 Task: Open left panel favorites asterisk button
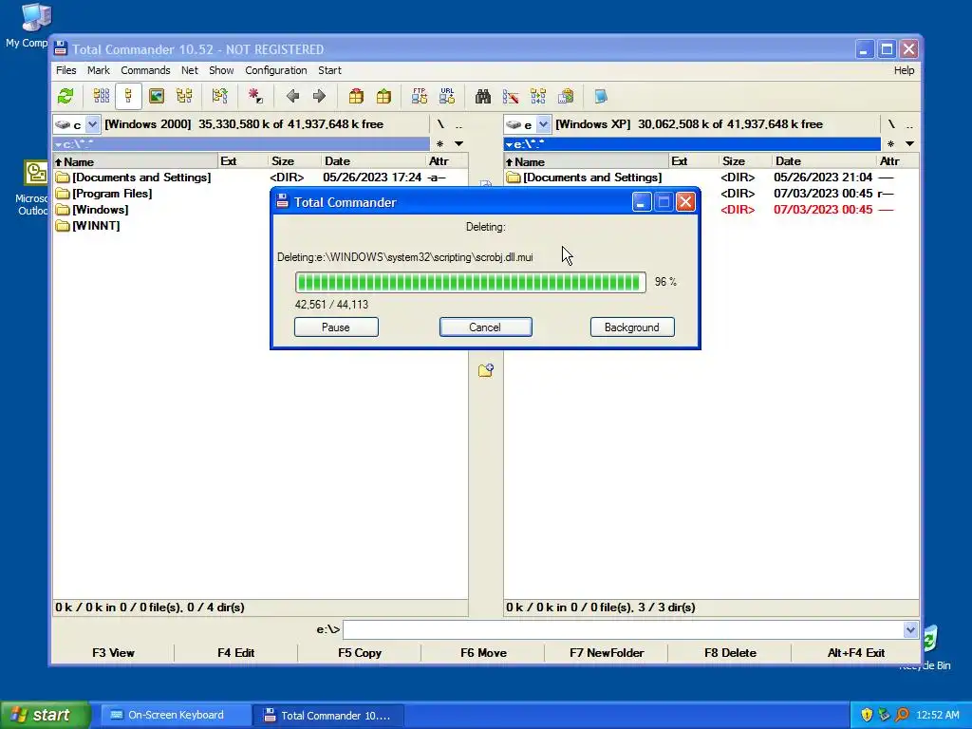pyautogui.click(x=439, y=144)
